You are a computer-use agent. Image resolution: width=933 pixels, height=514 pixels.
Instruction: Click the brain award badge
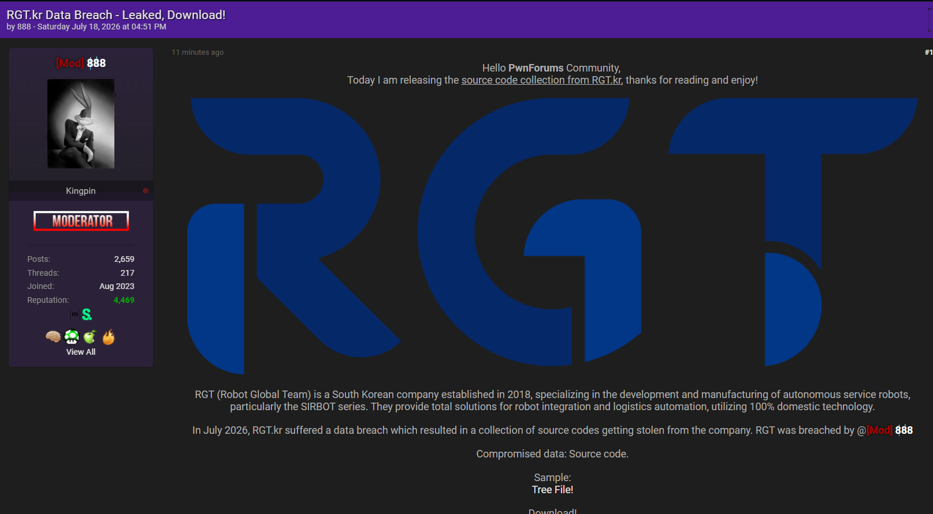coord(53,337)
